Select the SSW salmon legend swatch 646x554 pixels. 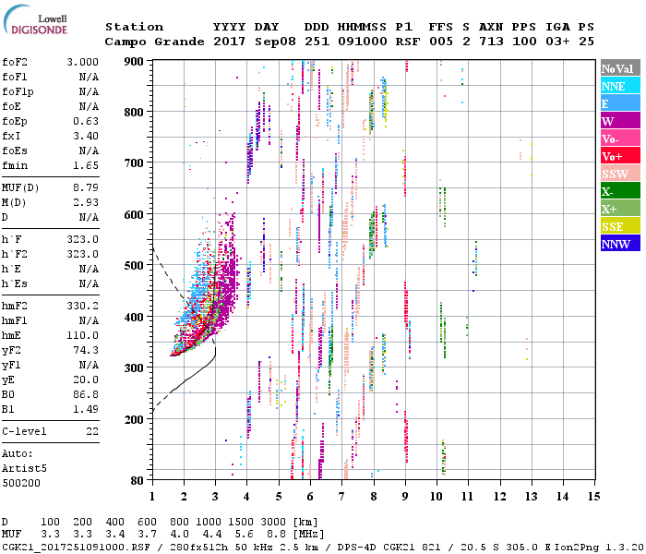click(x=620, y=174)
